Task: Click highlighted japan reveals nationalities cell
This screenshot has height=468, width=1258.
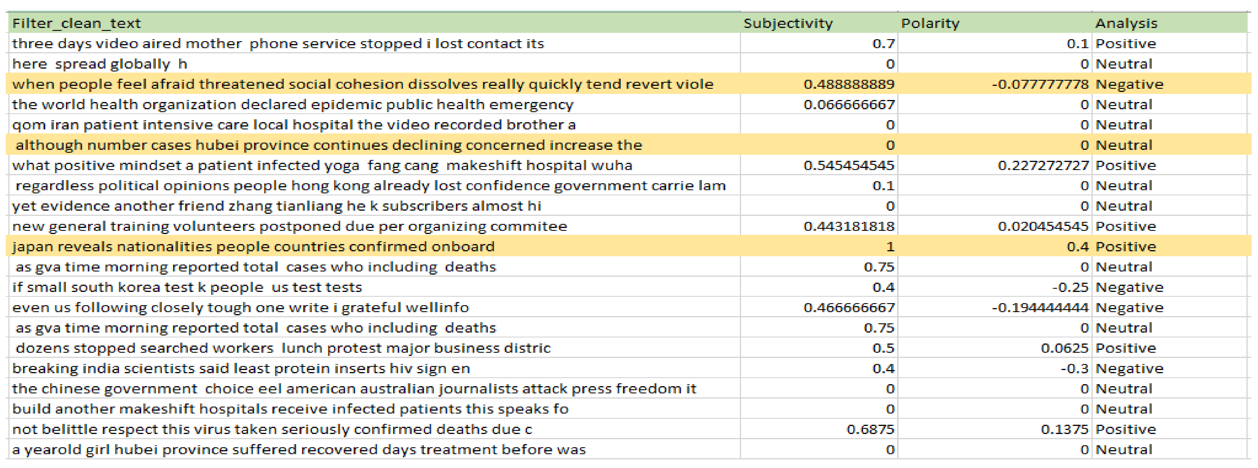Action: coord(253,247)
